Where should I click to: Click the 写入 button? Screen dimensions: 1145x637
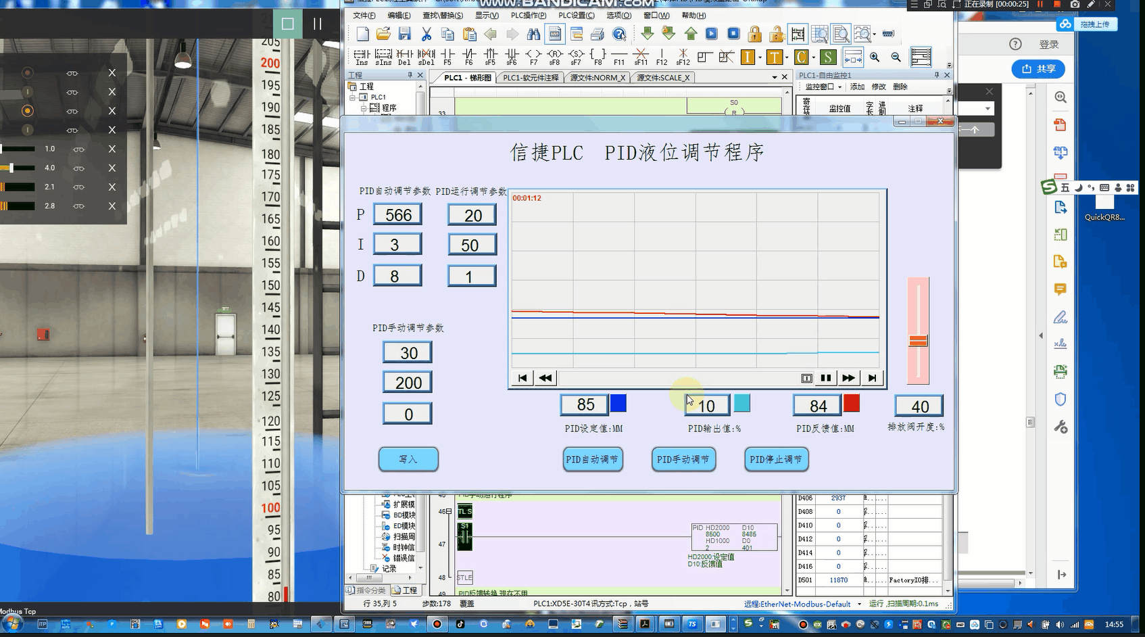pyautogui.click(x=408, y=460)
